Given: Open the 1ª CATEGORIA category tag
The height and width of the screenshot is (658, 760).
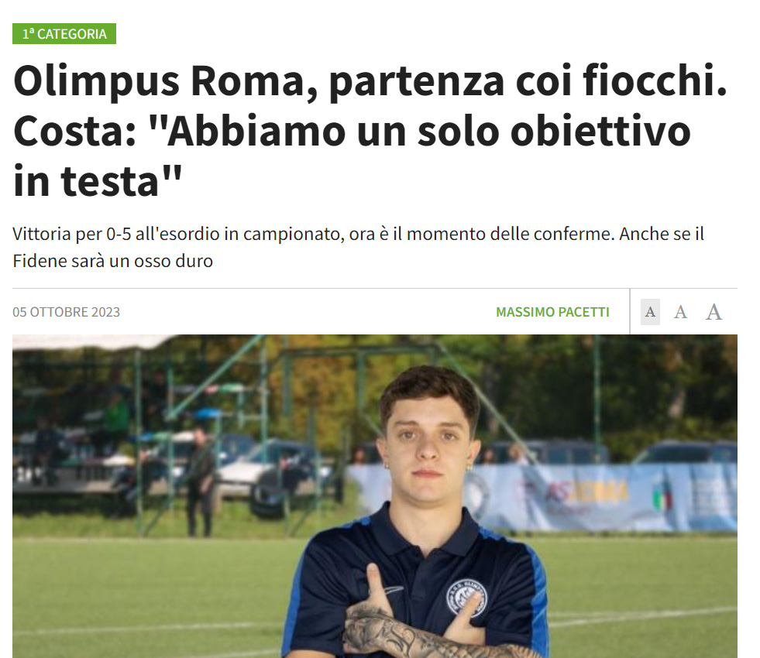Looking at the screenshot, I should coord(64,34).
